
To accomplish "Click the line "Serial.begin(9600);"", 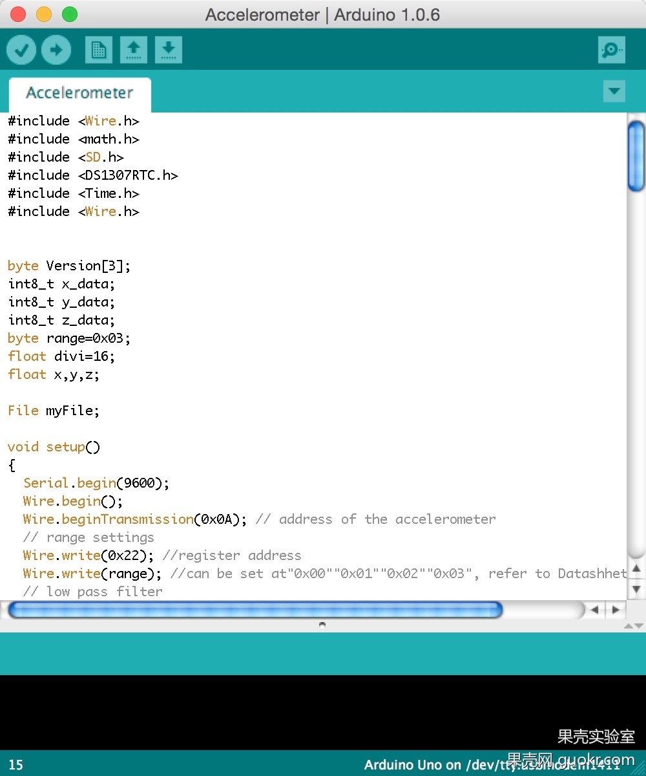I will click(97, 483).
